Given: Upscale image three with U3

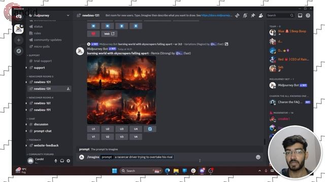Looking at the screenshot, I should click(x=121, y=129).
